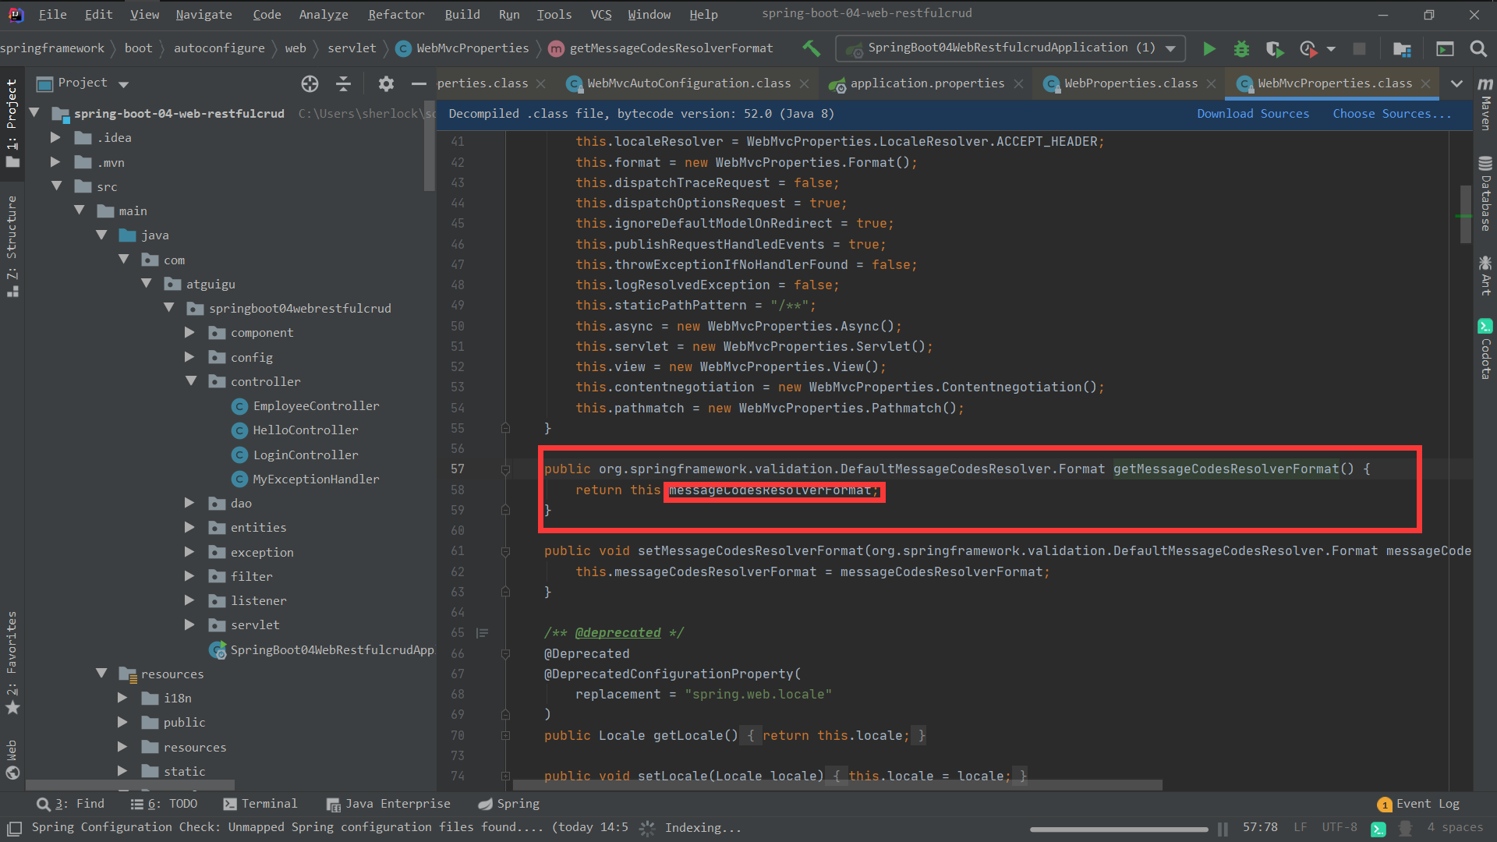
Task: Collapse the controller folder
Action: (191, 381)
